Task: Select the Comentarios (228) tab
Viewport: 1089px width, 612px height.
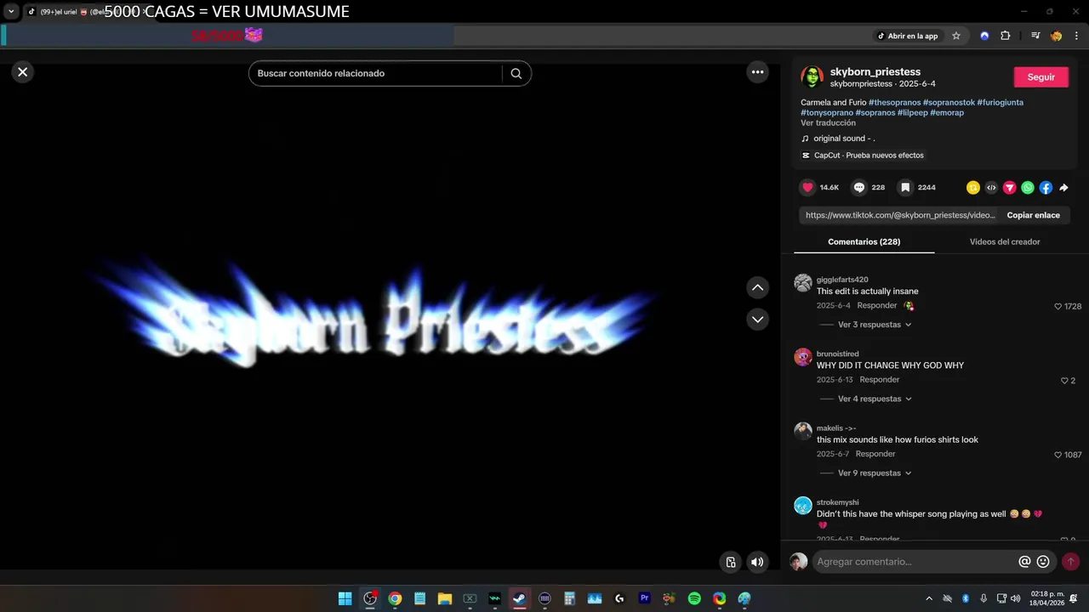Action: [x=864, y=241]
